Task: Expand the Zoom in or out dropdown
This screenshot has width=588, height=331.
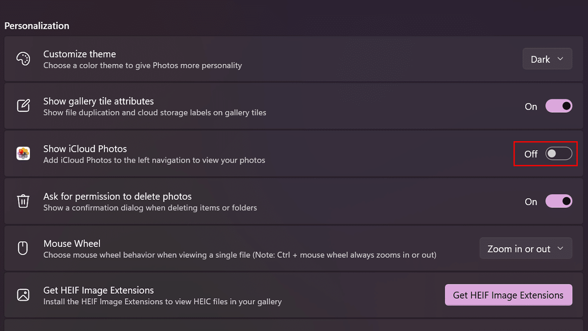Action: [525, 249]
